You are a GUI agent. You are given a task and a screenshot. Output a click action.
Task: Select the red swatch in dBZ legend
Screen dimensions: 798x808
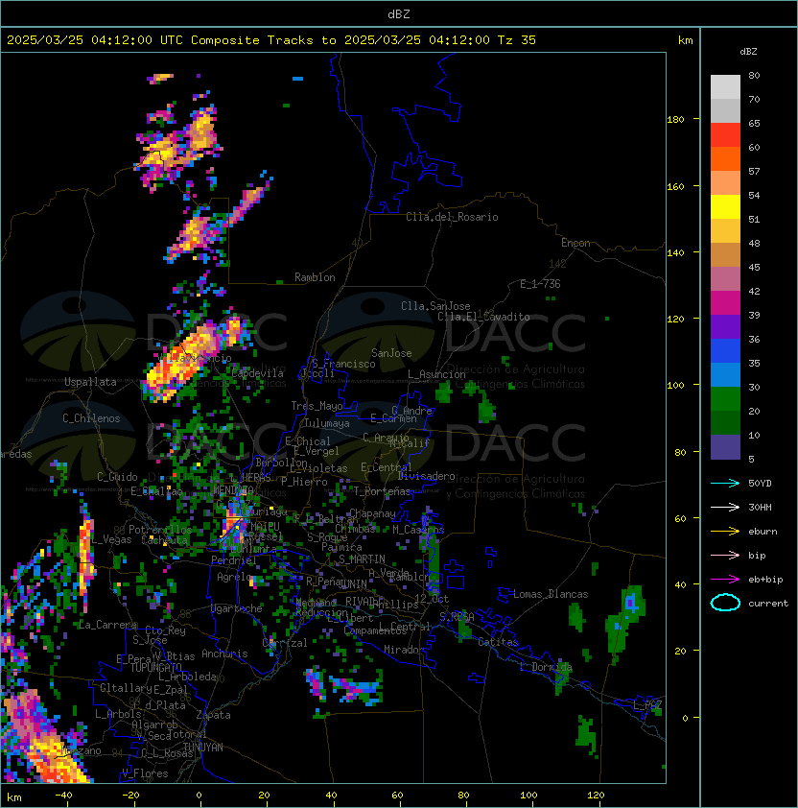coord(725,135)
